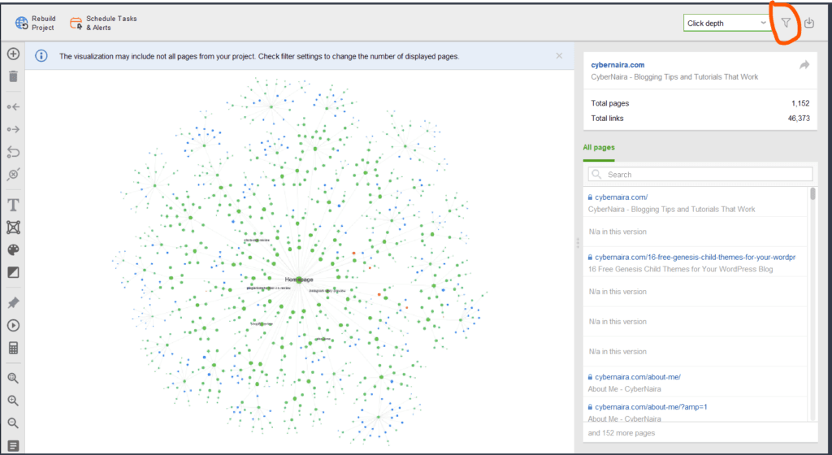Click the 'Total links' label
Image resolution: width=832 pixels, height=455 pixels.
click(608, 119)
